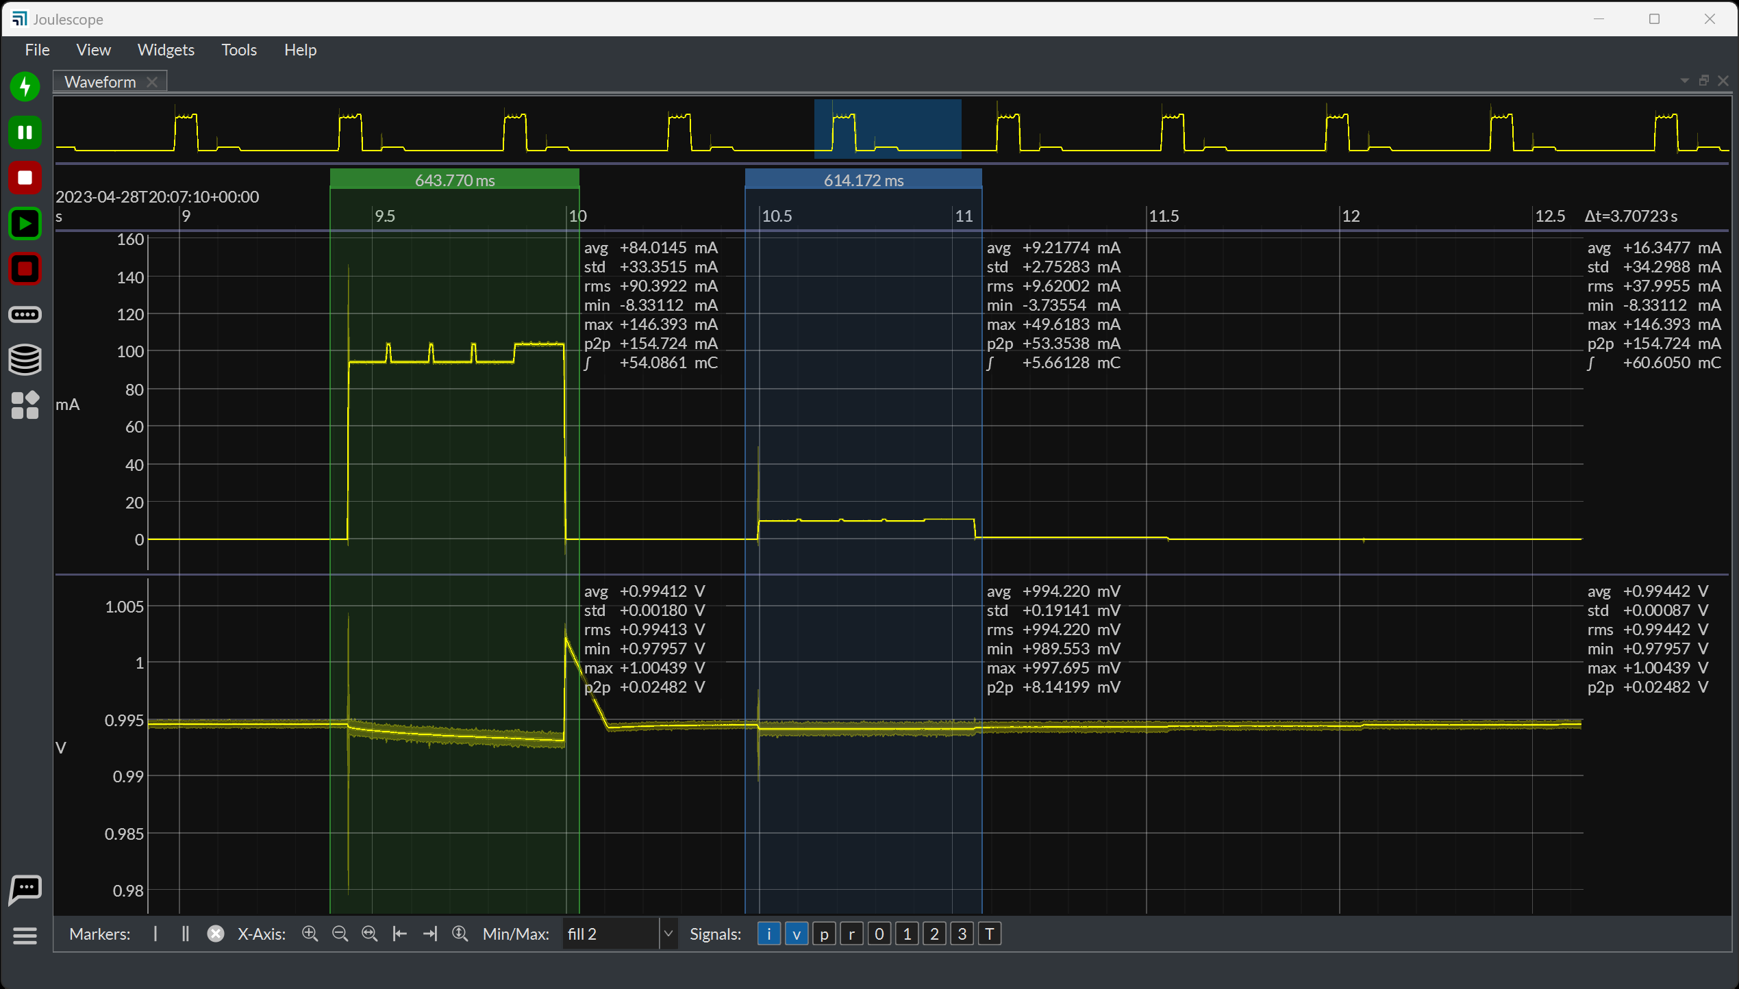Screen dimensions: 1739x989
Task: Click the green device connection lightning icon
Action: (25, 87)
